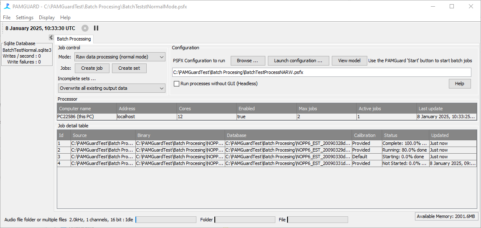Toggle Run processes without GUI (Headless) checkbox
The height and width of the screenshot is (228, 481).
176,84
